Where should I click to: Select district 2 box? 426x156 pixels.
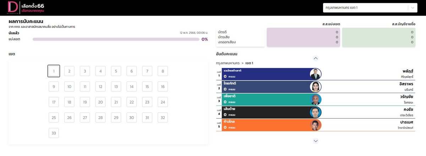coord(69,71)
